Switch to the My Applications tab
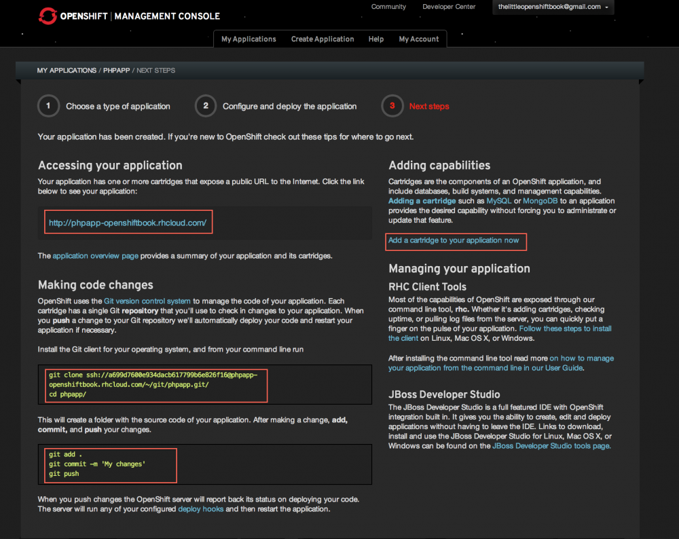Screen dimensions: 679x539 tap(249, 39)
